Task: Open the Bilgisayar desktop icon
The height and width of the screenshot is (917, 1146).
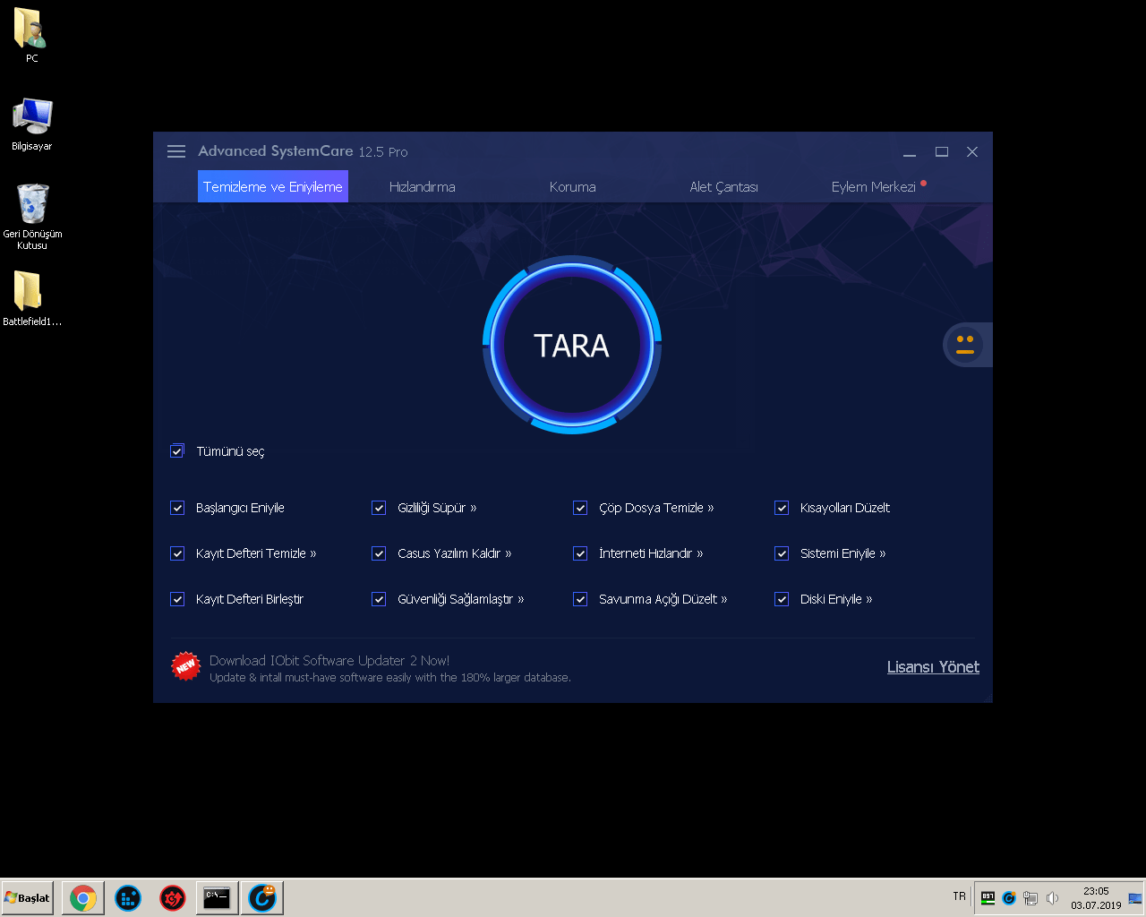Action: tap(32, 124)
